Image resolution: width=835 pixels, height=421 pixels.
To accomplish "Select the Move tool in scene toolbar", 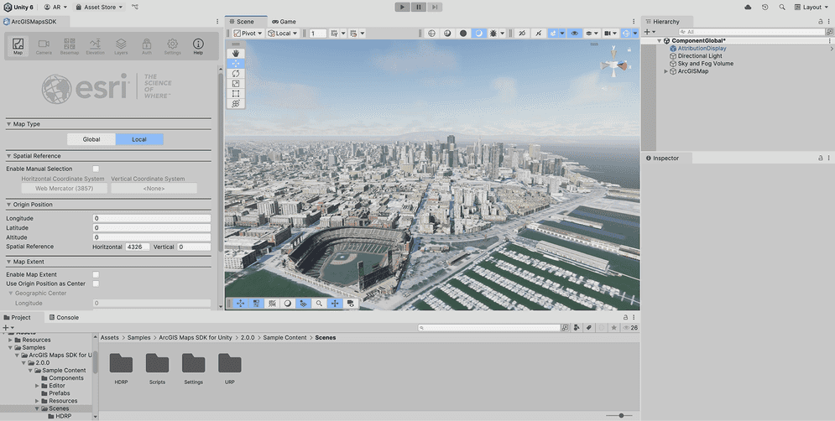I will pyautogui.click(x=236, y=64).
